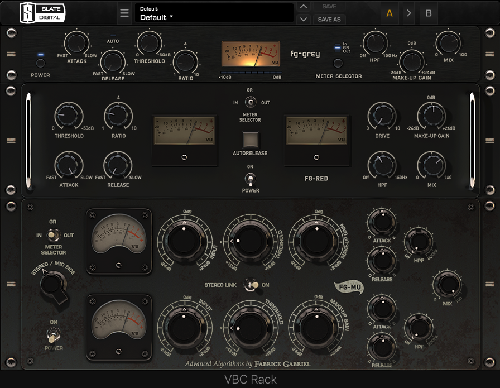Screen dimensions: 500x388
Task: Click the FG-RED MAKE-UP GAIN knob
Action: 431,116
